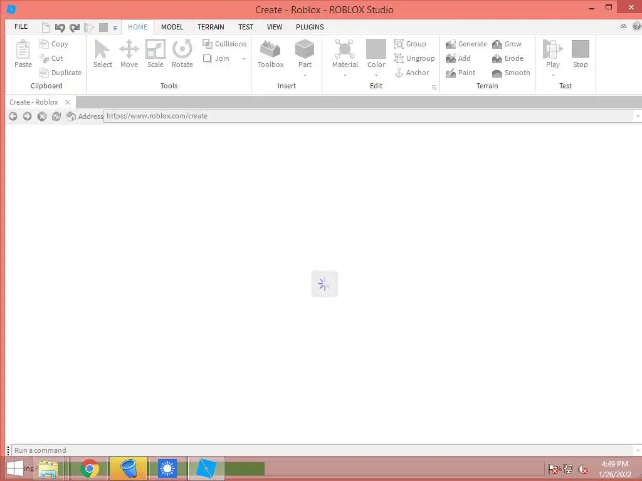Viewport: 642px width, 481px height.
Task: Click the browser Stop loading button
Action: click(x=42, y=116)
